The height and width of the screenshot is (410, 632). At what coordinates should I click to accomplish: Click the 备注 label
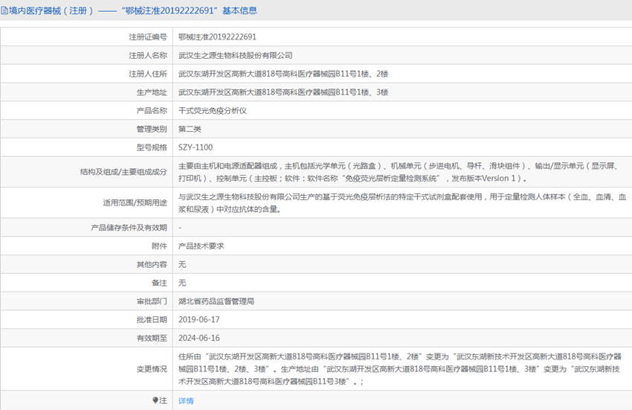(x=159, y=283)
